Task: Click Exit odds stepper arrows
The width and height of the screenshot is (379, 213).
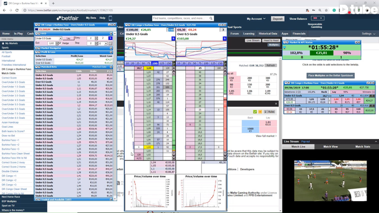Action: [57, 43]
